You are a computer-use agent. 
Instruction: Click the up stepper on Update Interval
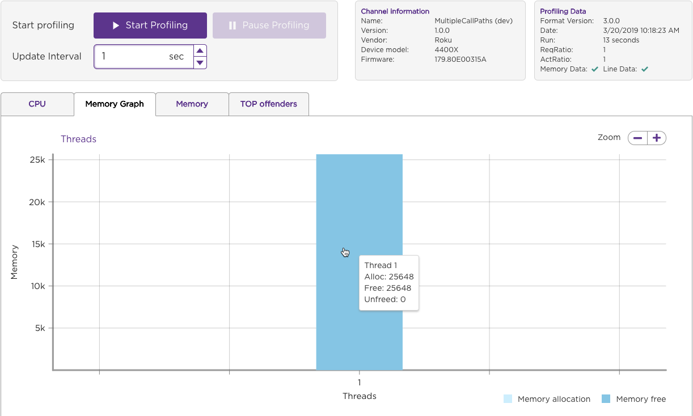click(x=200, y=50)
